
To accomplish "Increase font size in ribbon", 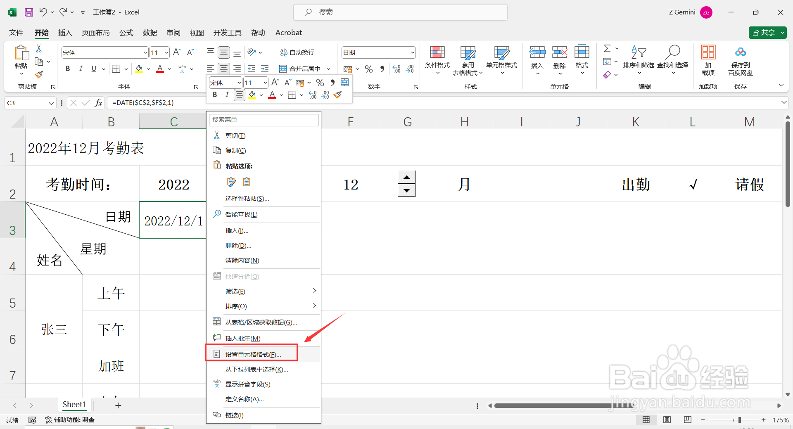I will point(177,52).
